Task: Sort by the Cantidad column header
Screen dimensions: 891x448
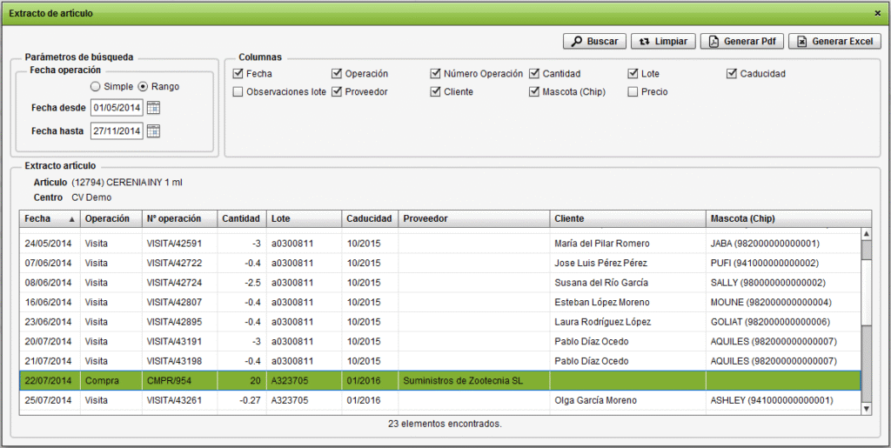Action: point(239,218)
